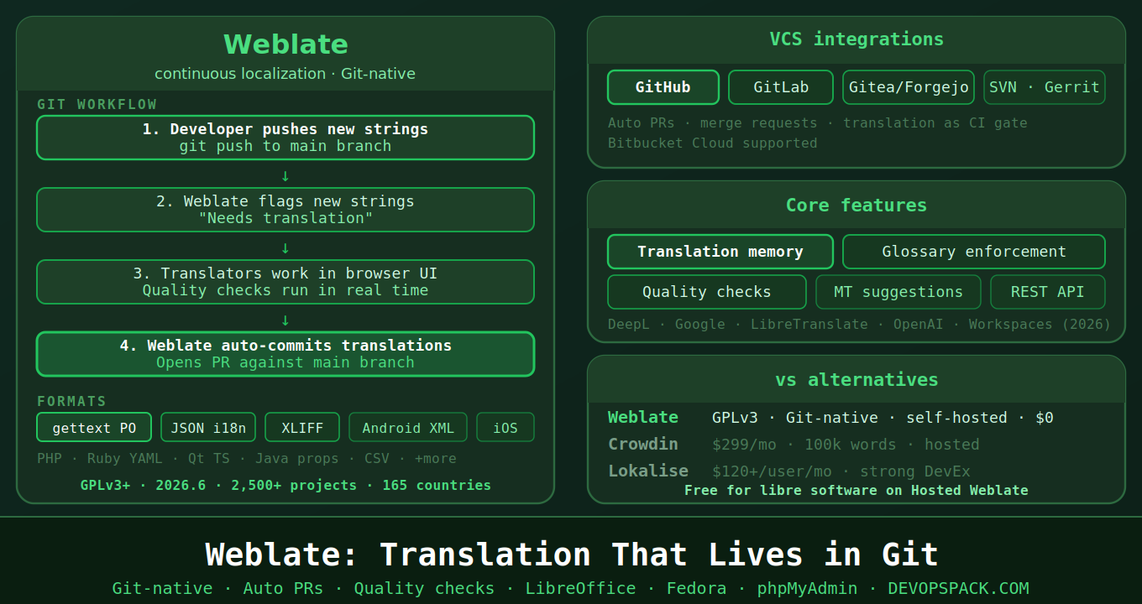The height and width of the screenshot is (604, 1142).
Task: Open the REST API feature chip
Action: click(x=1048, y=292)
